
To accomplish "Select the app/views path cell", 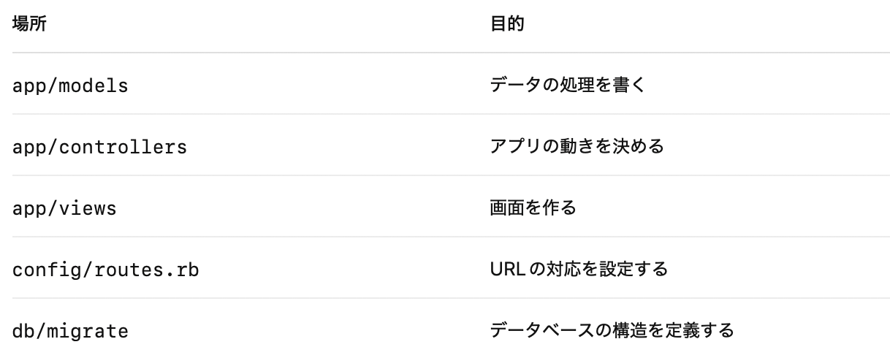I will coord(65,208).
